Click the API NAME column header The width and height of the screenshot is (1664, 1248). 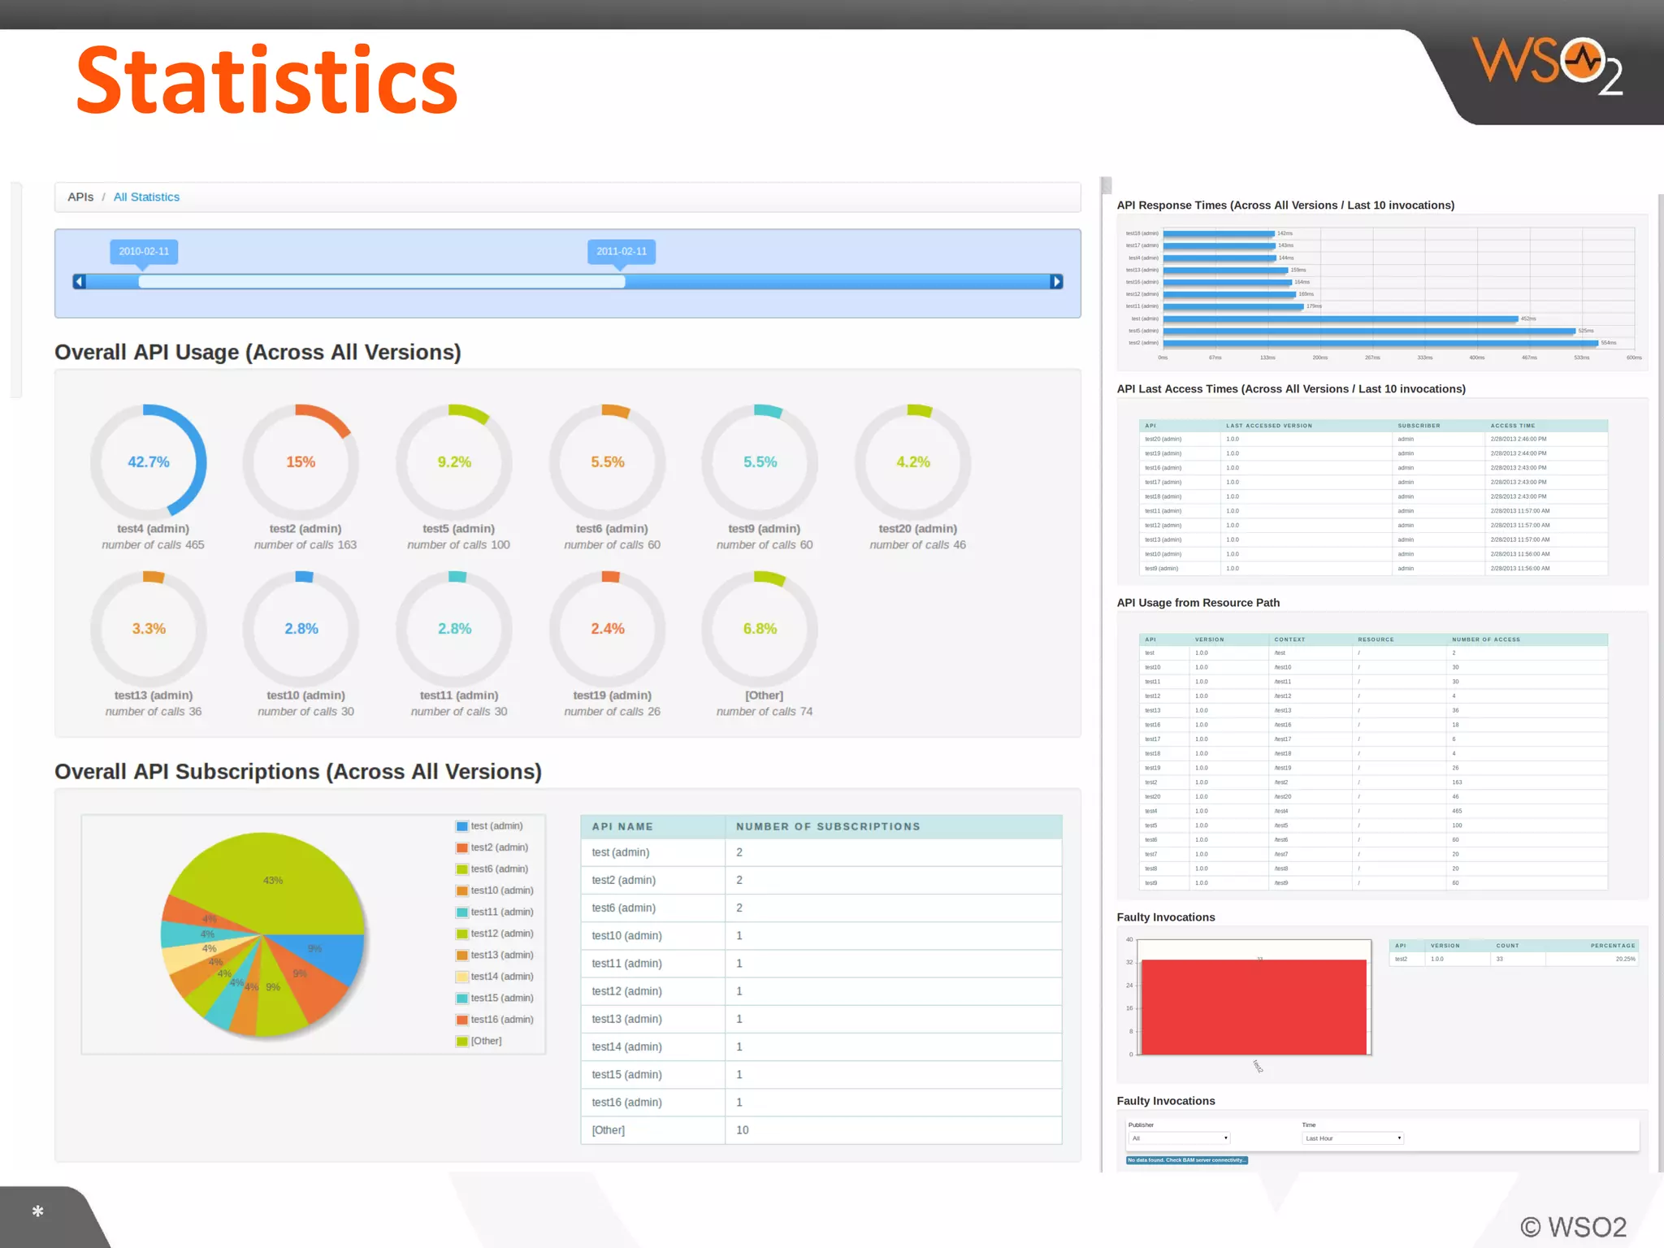622,826
